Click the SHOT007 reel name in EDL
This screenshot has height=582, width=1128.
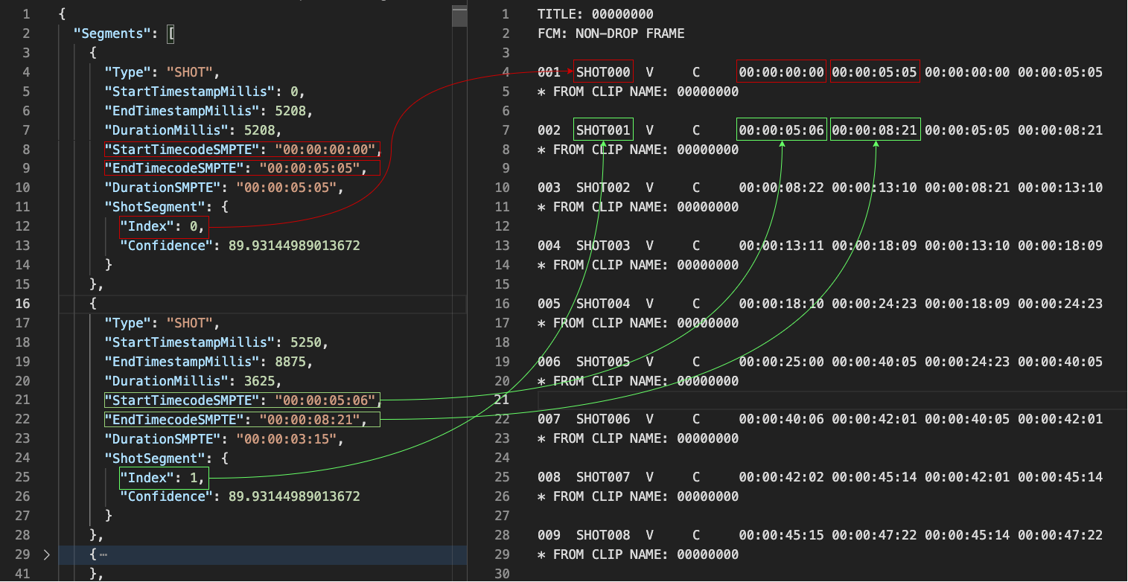pos(603,477)
